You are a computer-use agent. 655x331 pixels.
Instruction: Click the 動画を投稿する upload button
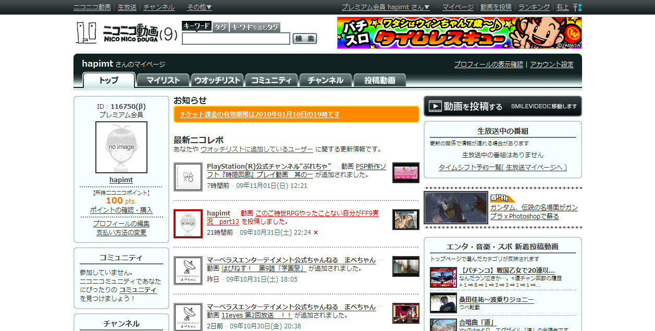[503, 106]
